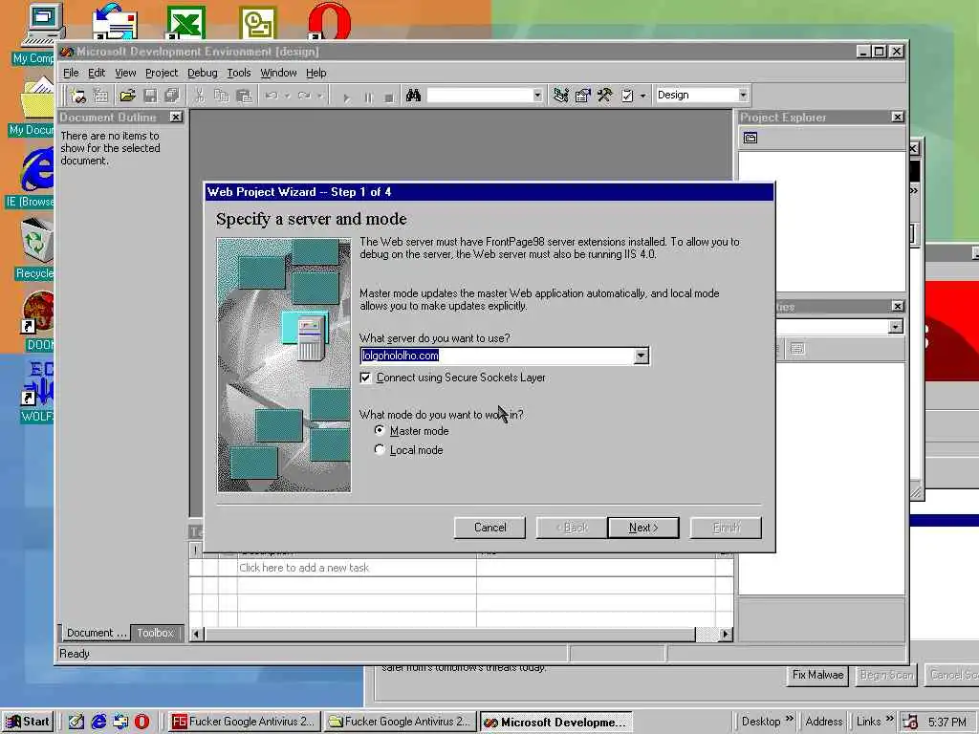Close the Project Explorer panel
The height and width of the screenshot is (734, 979).
[897, 117]
